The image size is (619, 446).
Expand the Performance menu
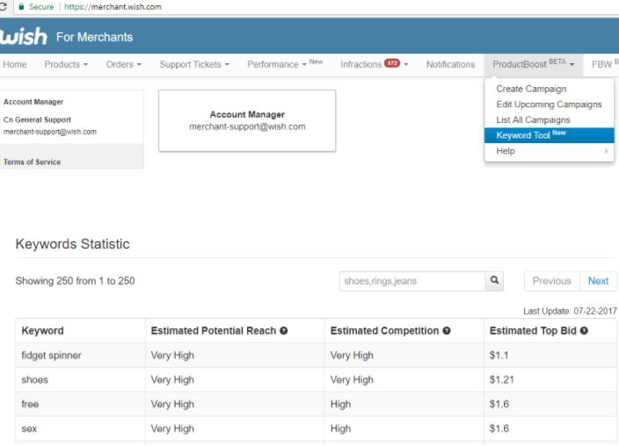(x=284, y=65)
